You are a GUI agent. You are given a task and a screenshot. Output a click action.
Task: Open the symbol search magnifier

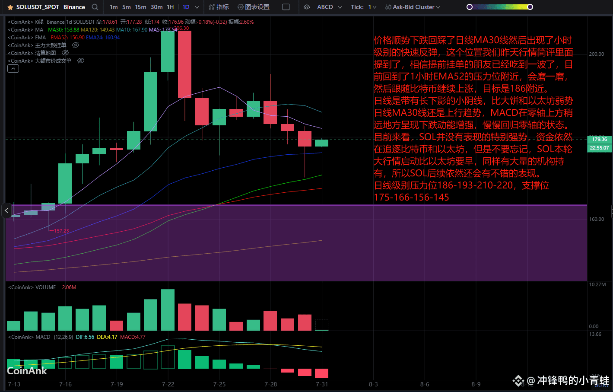(95, 7)
